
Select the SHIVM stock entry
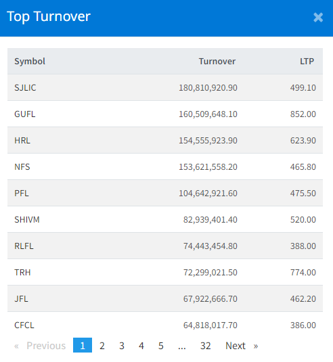click(x=165, y=219)
